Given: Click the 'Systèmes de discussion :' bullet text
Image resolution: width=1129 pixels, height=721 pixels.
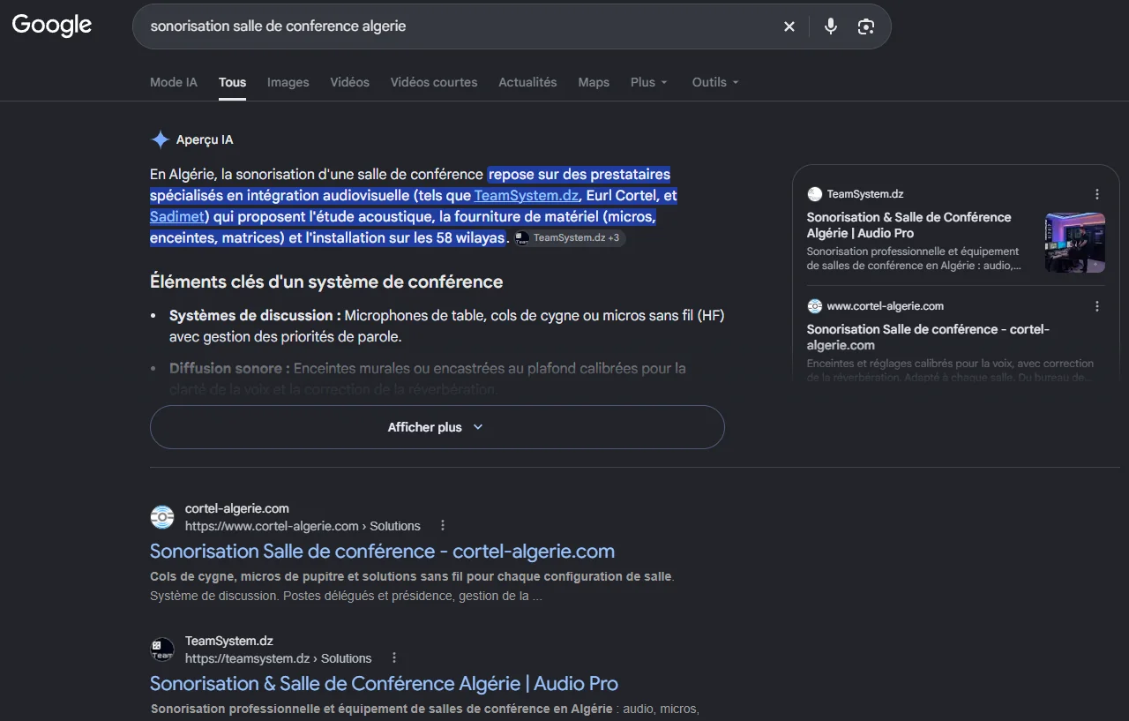Looking at the screenshot, I should [x=255, y=316].
